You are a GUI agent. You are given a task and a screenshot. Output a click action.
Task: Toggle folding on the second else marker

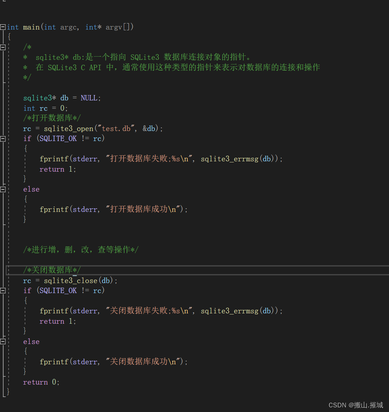tap(2, 341)
